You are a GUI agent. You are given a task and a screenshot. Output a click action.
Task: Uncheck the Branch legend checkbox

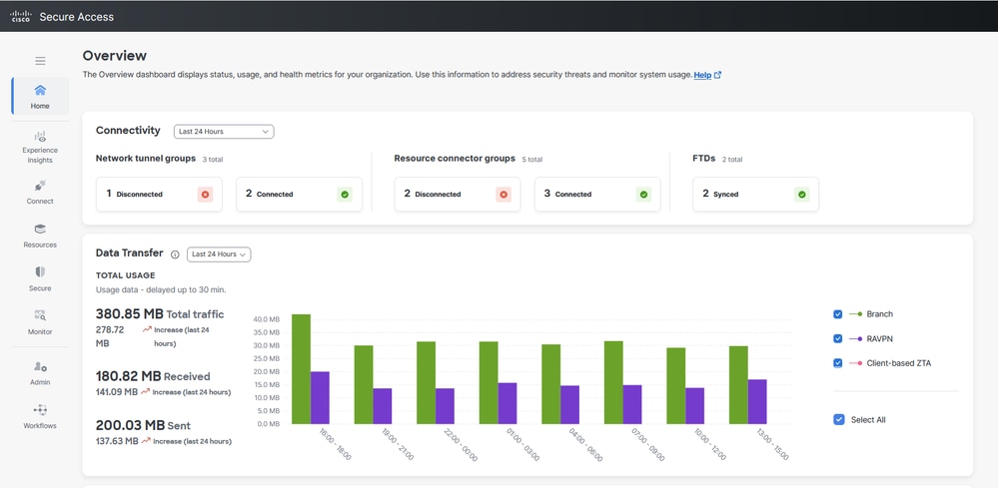837,314
